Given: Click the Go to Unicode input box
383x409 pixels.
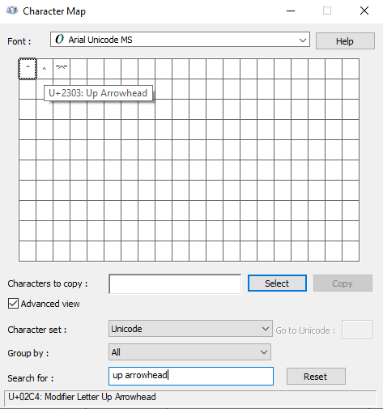Looking at the screenshot, I should coord(357,329).
